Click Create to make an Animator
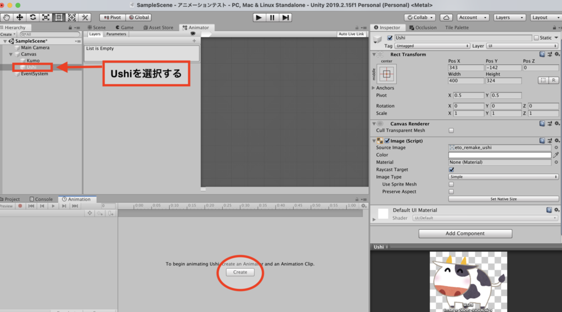This screenshot has width=562, height=312. click(240, 272)
